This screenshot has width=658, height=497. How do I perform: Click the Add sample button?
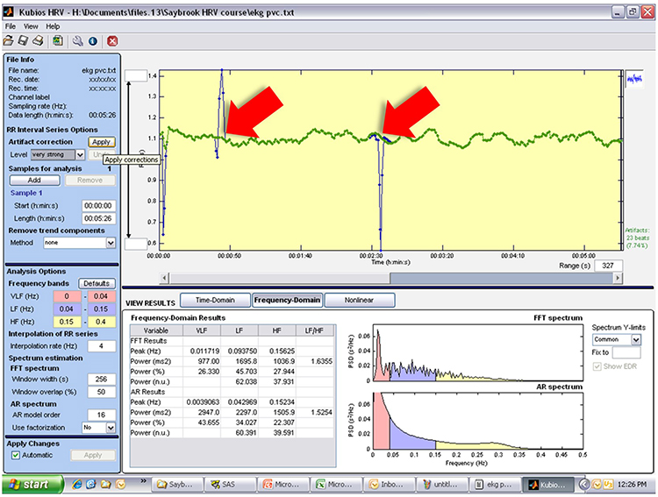[34, 180]
